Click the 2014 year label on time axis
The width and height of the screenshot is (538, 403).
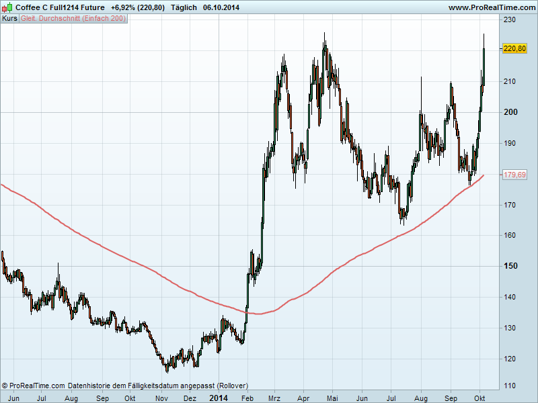218,398
